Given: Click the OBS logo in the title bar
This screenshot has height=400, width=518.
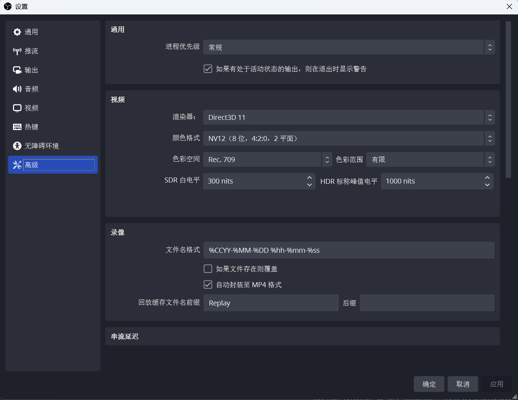Looking at the screenshot, I should 8,6.
